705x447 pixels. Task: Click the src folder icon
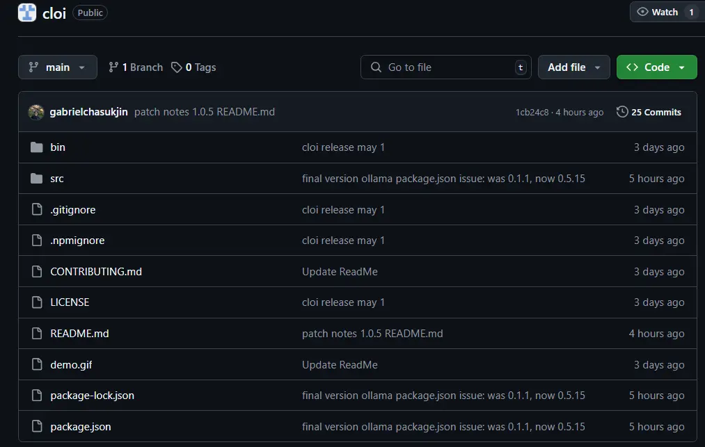(37, 179)
